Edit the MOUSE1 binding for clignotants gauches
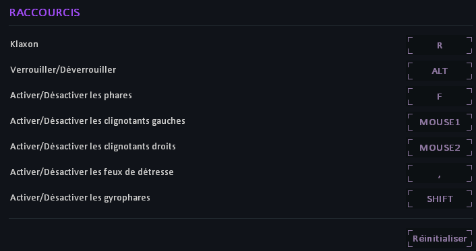 (x=440, y=122)
